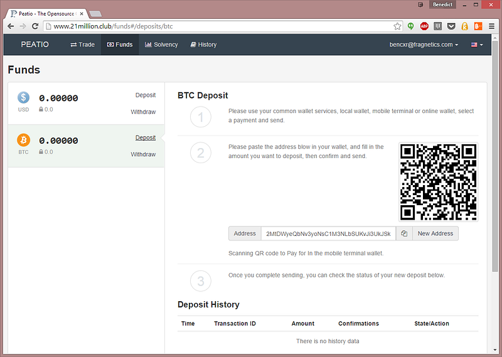Screen dimensions: 502x357
Task: Close the Peatio browser tab
Action: pyautogui.click(x=82, y=14)
